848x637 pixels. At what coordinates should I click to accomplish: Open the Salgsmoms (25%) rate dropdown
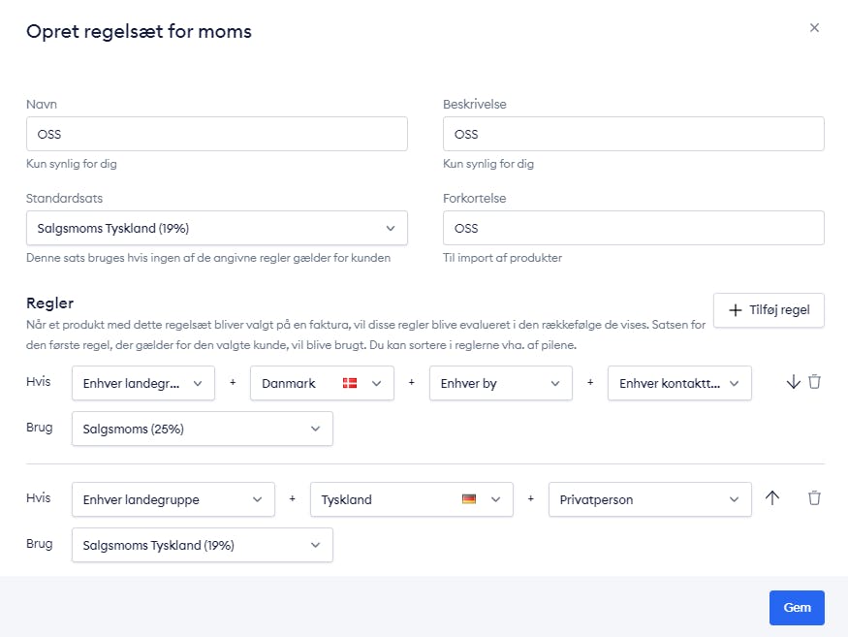[x=203, y=429]
